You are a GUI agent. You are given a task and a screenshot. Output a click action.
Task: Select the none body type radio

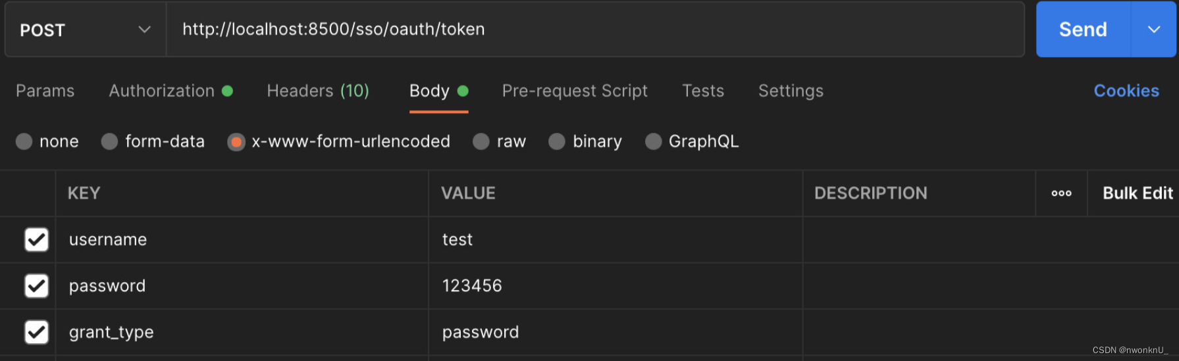coord(24,141)
